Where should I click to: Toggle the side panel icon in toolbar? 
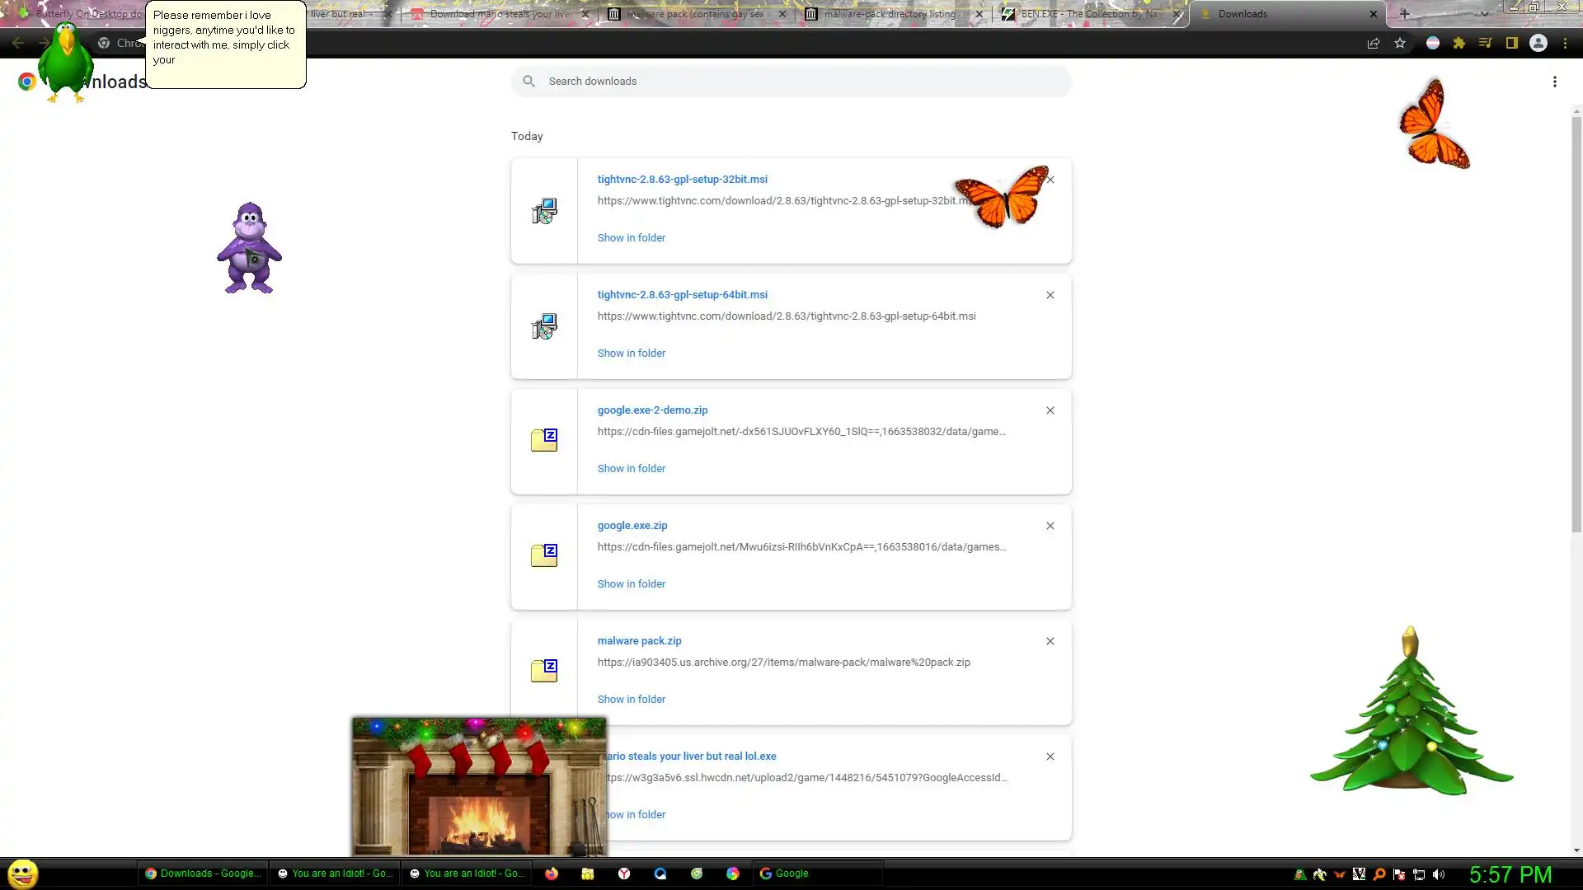[x=1512, y=44]
